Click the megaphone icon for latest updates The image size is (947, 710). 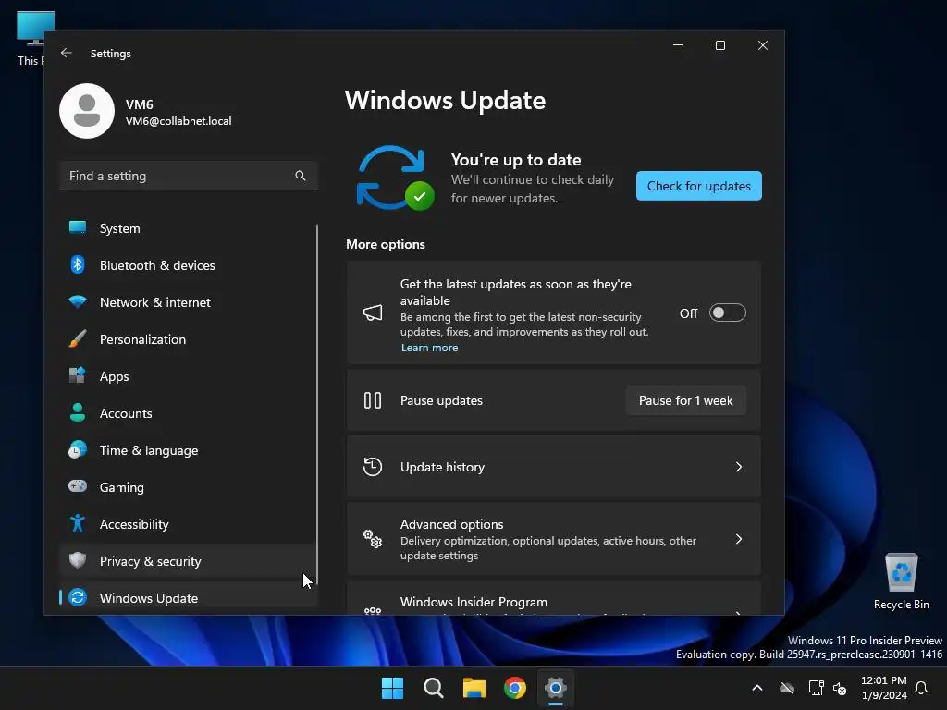(373, 312)
